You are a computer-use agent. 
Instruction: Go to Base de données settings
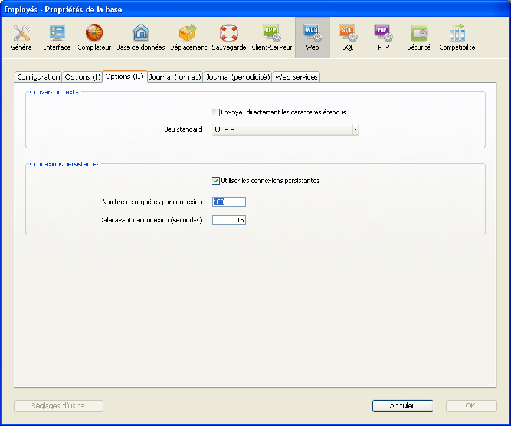(x=140, y=37)
